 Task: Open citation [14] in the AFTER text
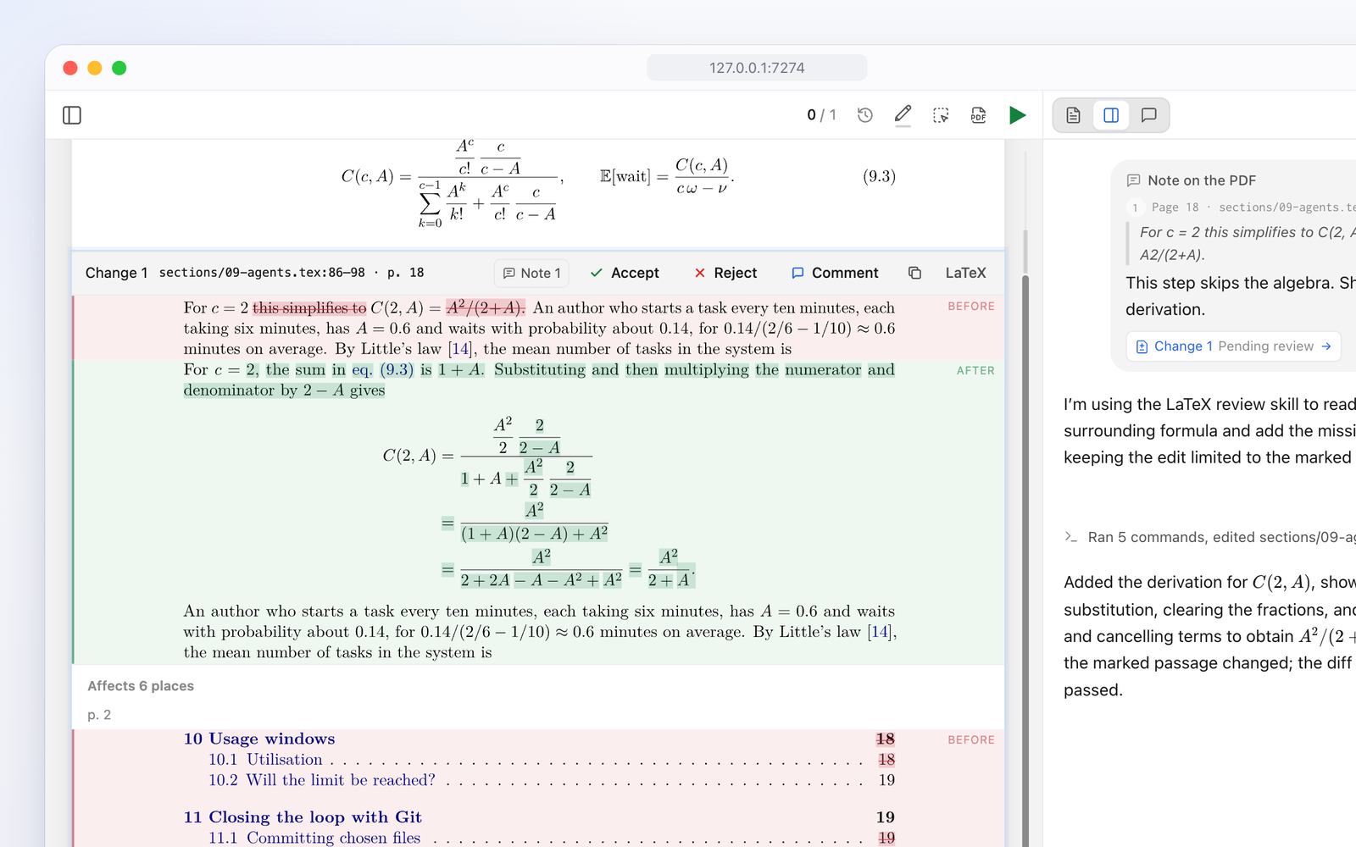(x=880, y=632)
